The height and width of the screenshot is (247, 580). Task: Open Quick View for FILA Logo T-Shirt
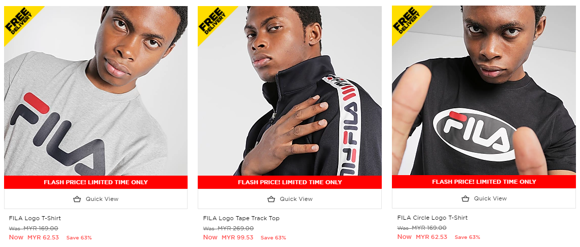tap(96, 199)
